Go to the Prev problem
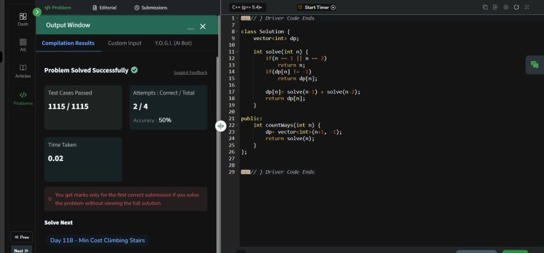 (22, 237)
